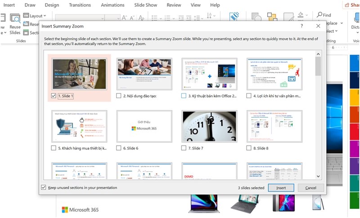Open the Layout dropdown in Slides group
This screenshot has height=218, width=360.
pos(35,16)
